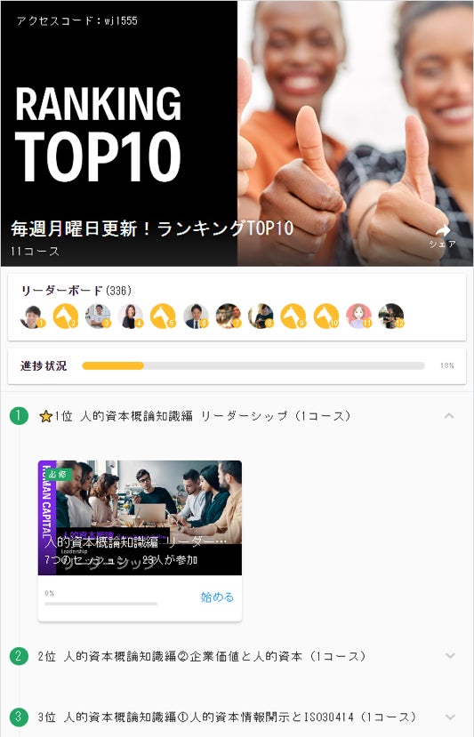The width and height of the screenshot is (474, 737).
Task: Collapse the 1位 リーダーシップ section
Action: tap(449, 415)
